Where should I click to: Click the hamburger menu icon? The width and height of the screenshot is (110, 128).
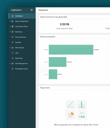click(x=32, y=10)
